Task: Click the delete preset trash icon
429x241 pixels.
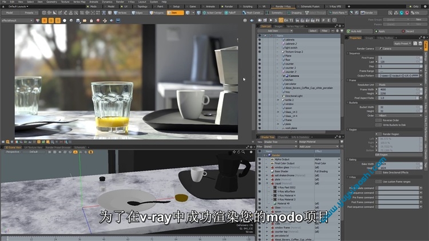Action: click(x=420, y=44)
